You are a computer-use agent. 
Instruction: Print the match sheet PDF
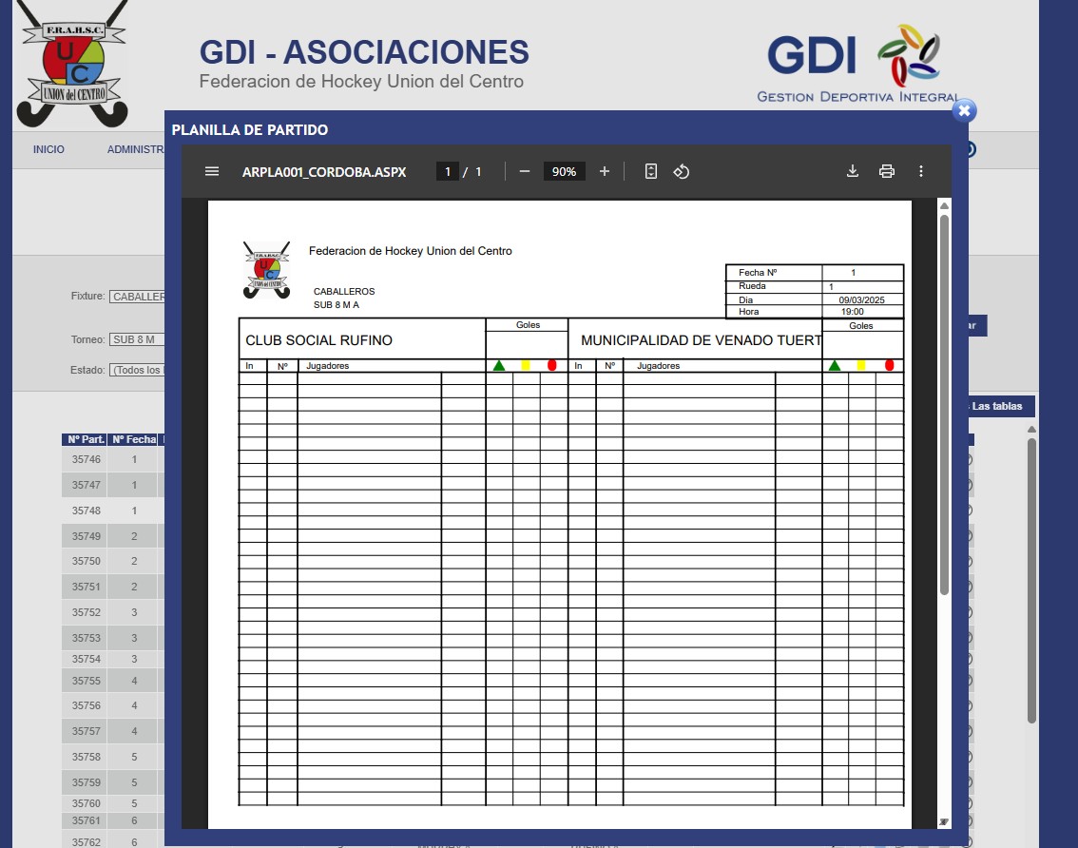click(887, 171)
